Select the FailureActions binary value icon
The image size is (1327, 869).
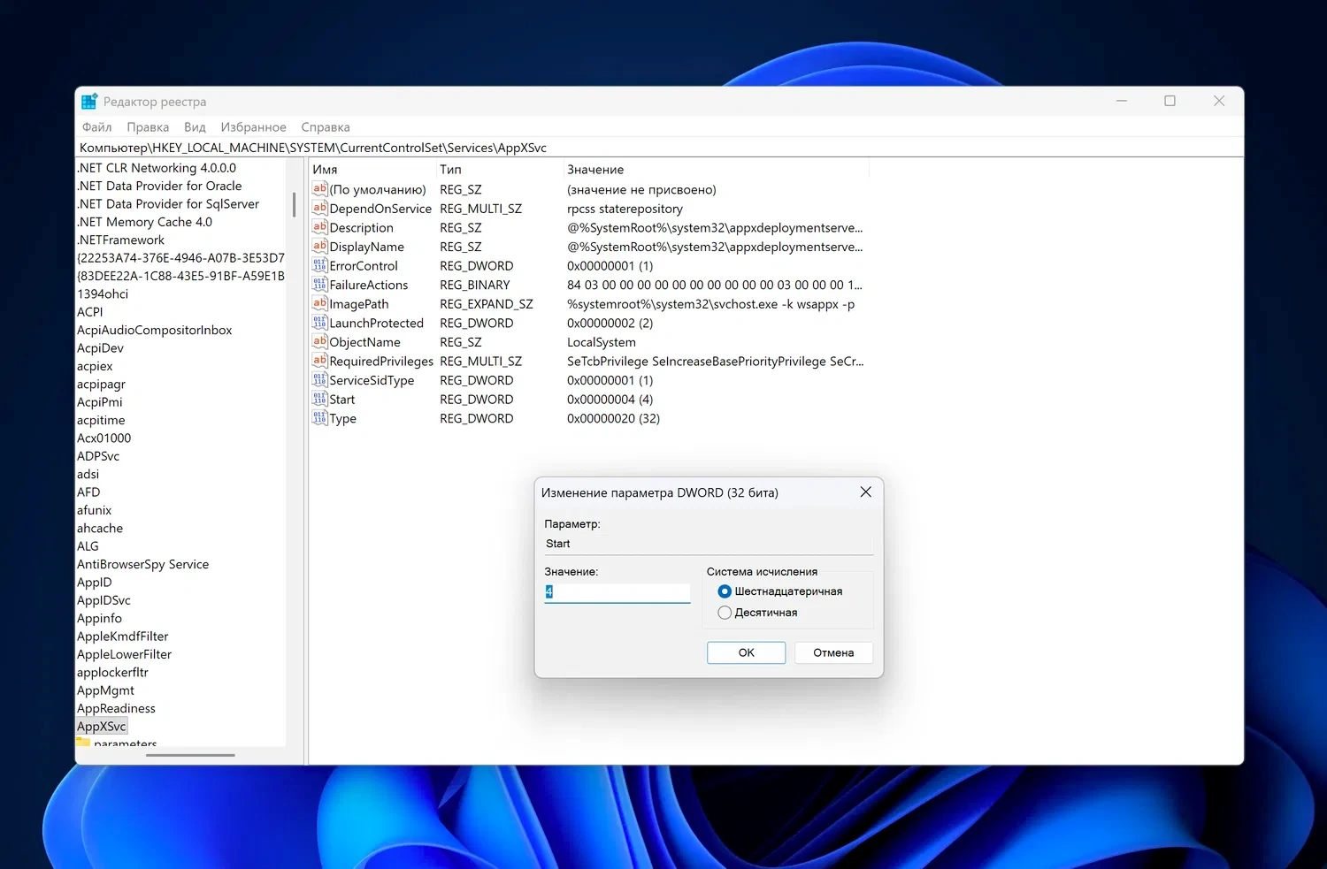click(x=319, y=284)
